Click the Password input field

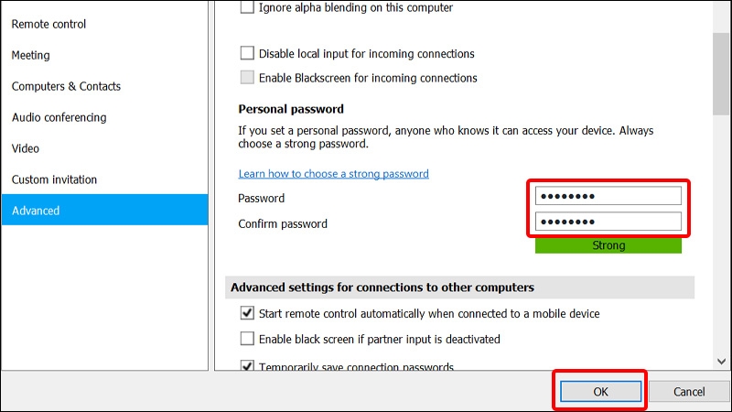(x=608, y=196)
